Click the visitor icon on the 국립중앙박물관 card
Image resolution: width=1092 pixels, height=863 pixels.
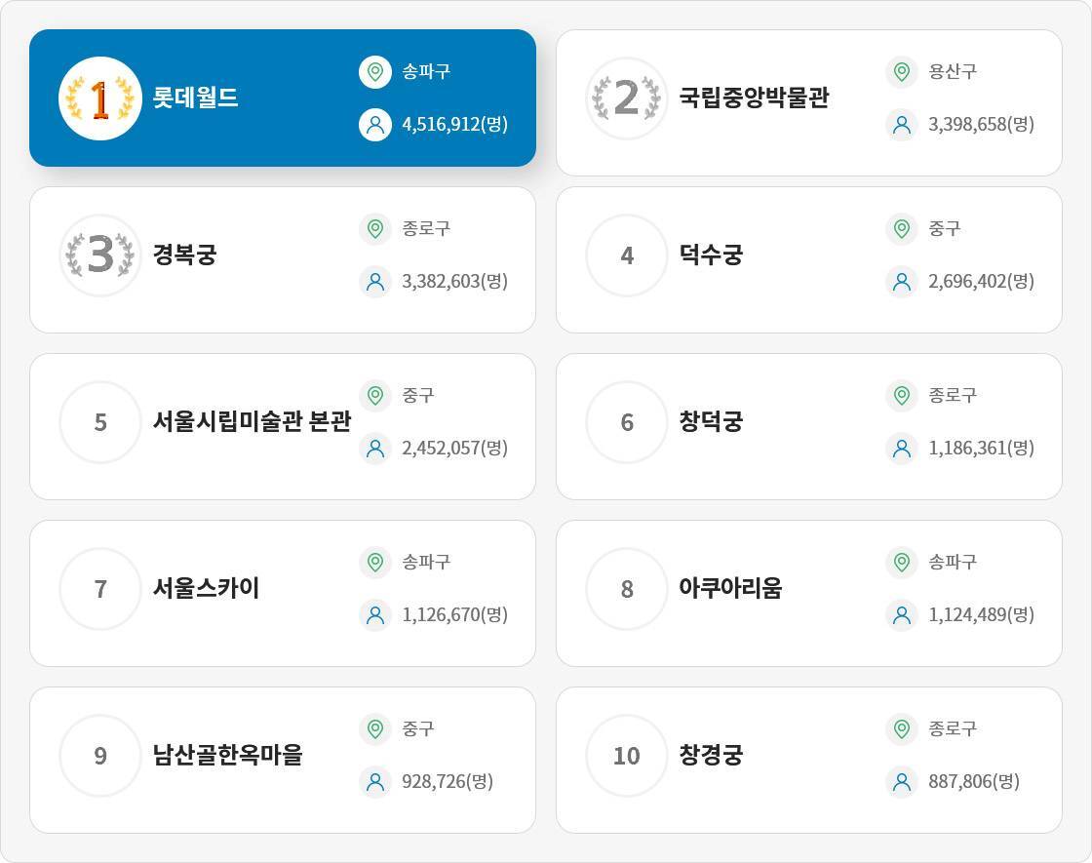[x=902, y=125]
